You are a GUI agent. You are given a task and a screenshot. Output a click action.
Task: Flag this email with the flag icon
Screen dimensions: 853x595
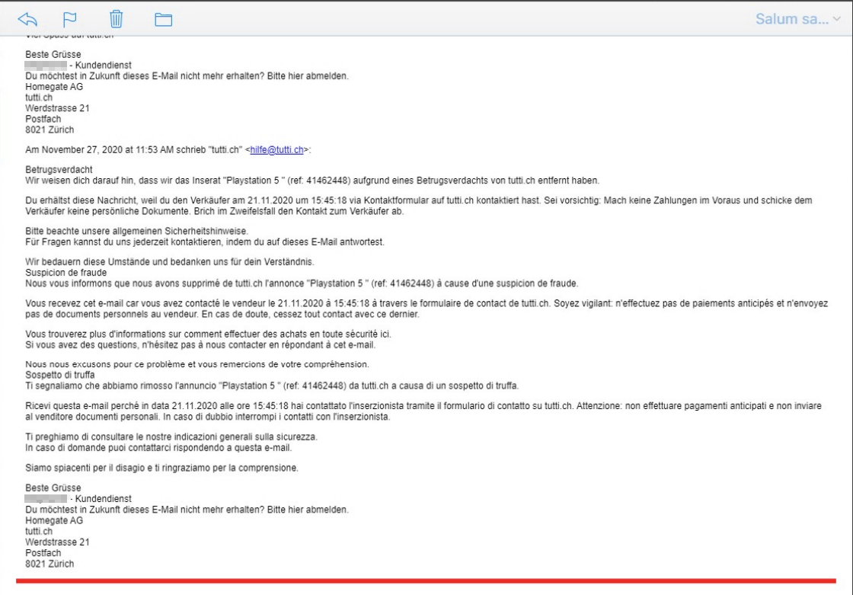tap(69, 19)
